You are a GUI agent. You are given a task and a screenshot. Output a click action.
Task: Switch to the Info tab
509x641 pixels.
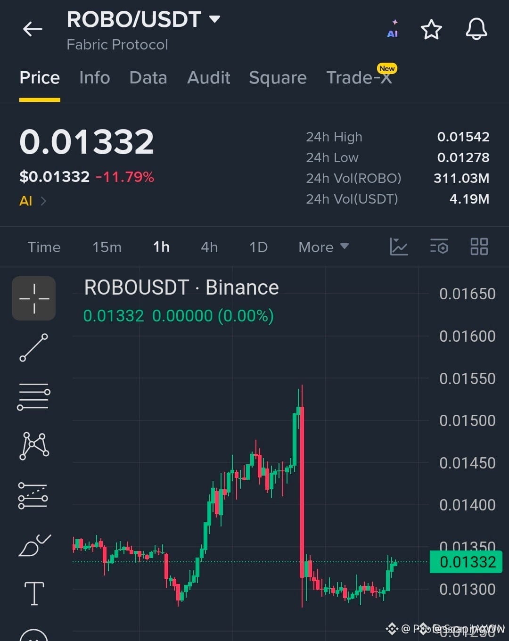[95, 78]
